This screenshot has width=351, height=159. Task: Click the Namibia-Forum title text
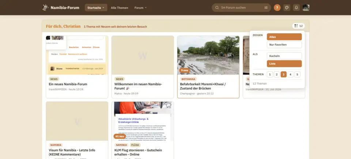tap(65, 8)
